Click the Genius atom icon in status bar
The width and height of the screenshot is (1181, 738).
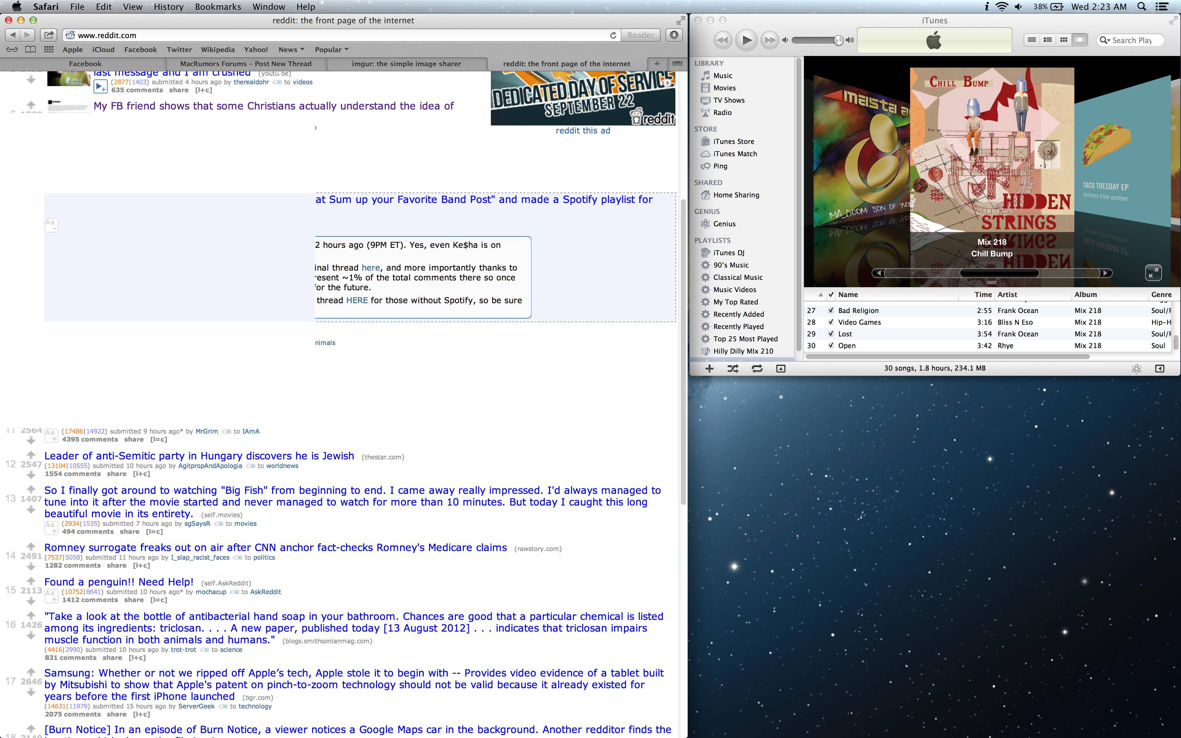click(x=1137, y=369)
